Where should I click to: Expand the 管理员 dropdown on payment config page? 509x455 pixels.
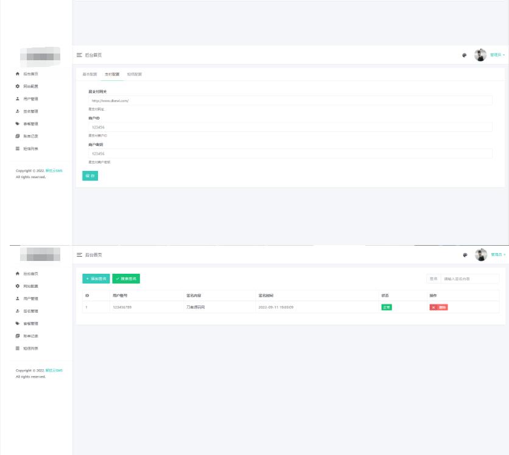[x=498, y=55]
